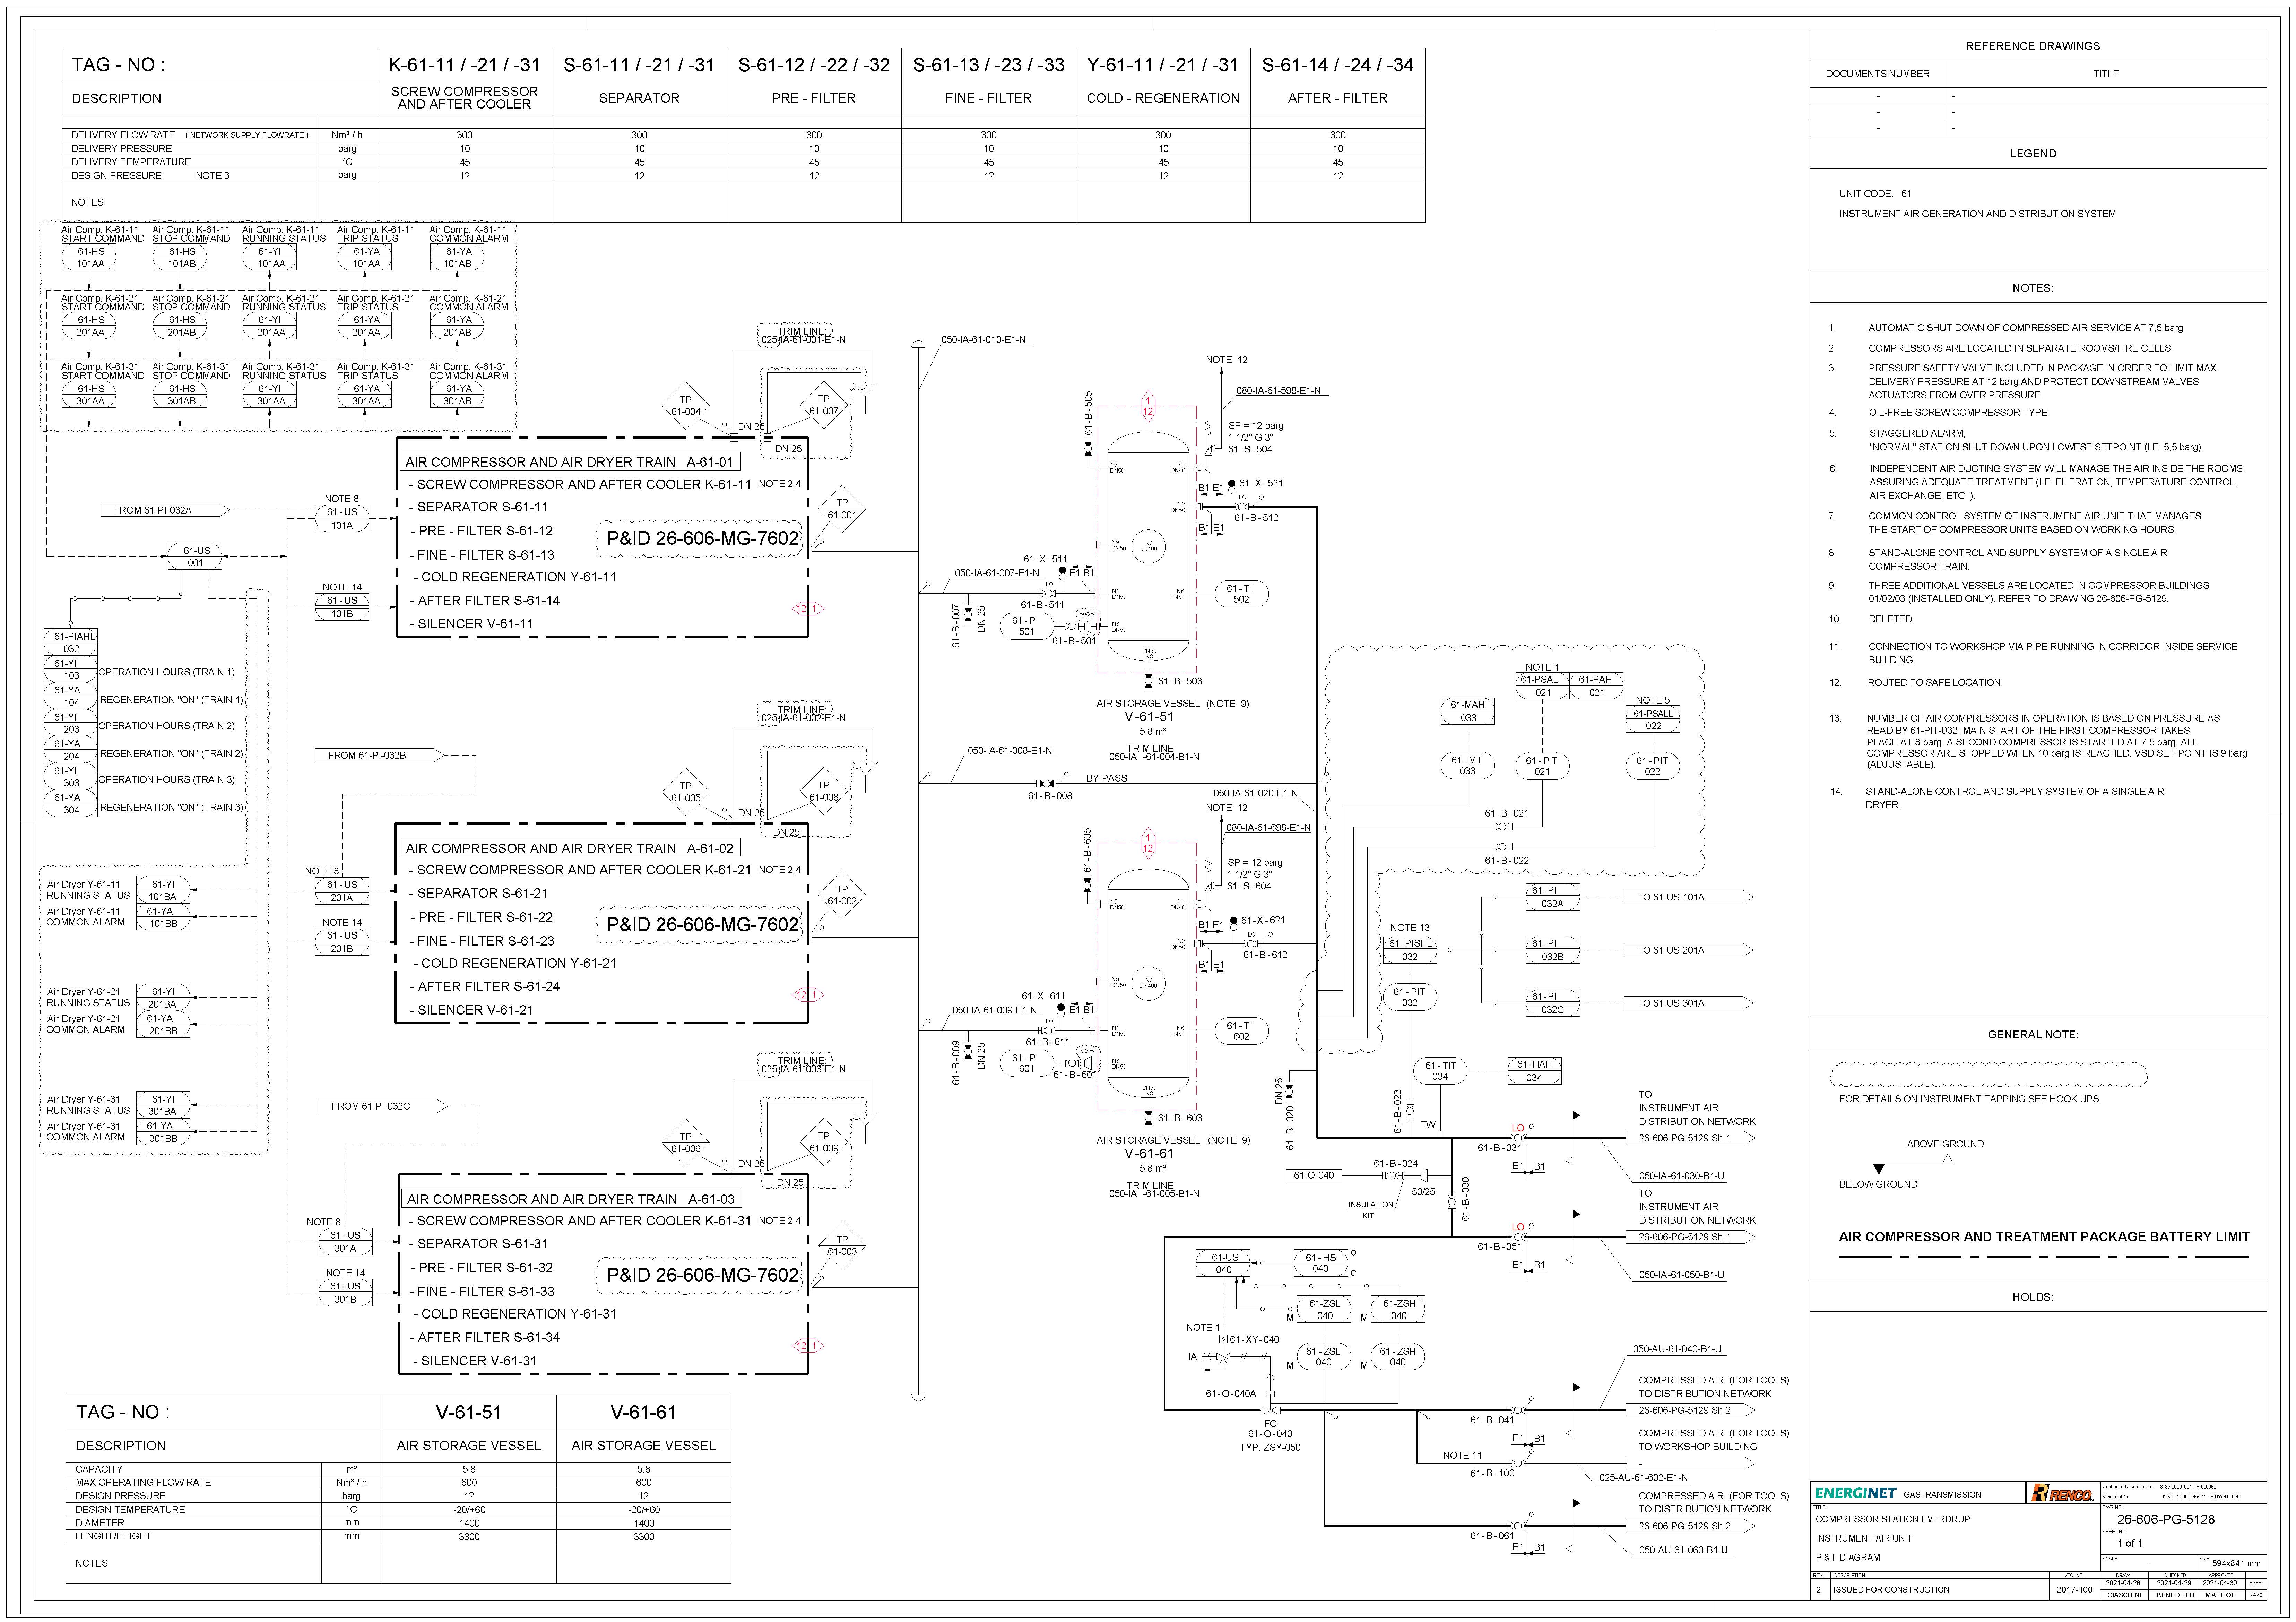This screenshot has height=1622, width=2296.
Task: Click the TP 61-004 tie-point diamond
Action: pos(686,405)
